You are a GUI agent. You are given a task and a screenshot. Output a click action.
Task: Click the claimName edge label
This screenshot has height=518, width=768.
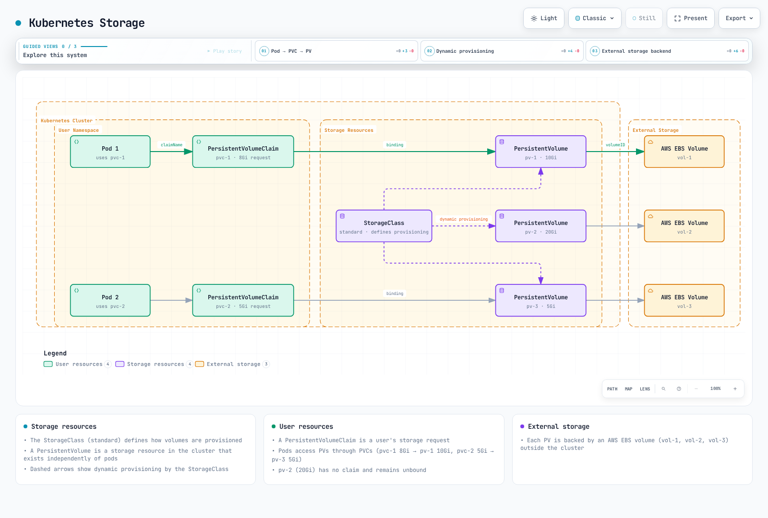tap(171, 145)
